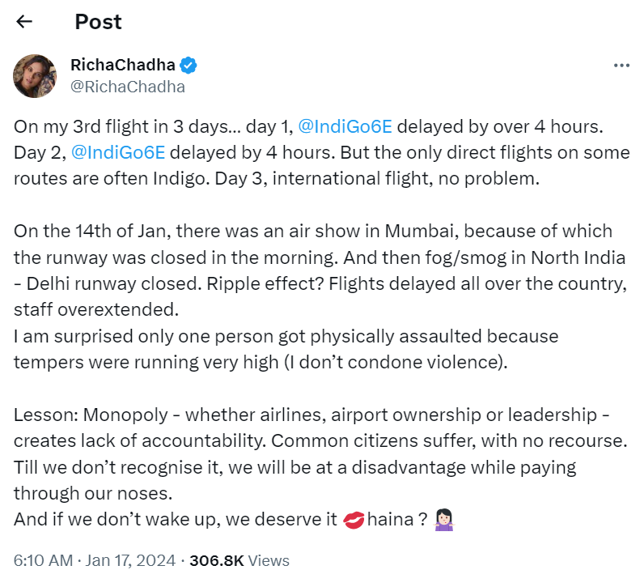Click the @IndiGo6E mention after "Day 2"
The width and height of the screenshot is (644, 587).
pos(117,152)
